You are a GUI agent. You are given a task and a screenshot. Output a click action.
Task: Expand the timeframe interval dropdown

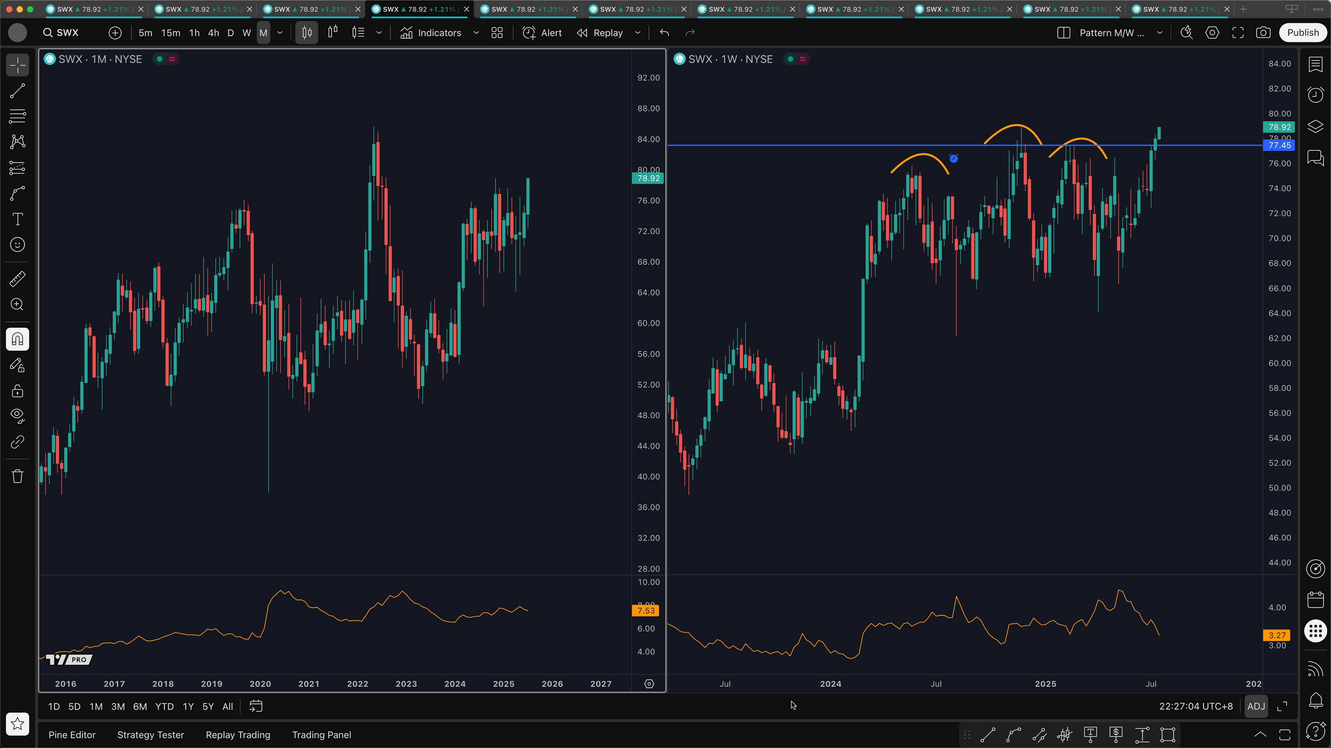280,33
